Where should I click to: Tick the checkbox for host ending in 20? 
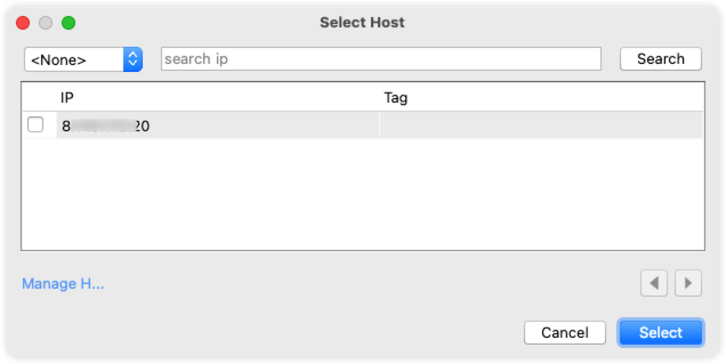click(x=35, y=124)
